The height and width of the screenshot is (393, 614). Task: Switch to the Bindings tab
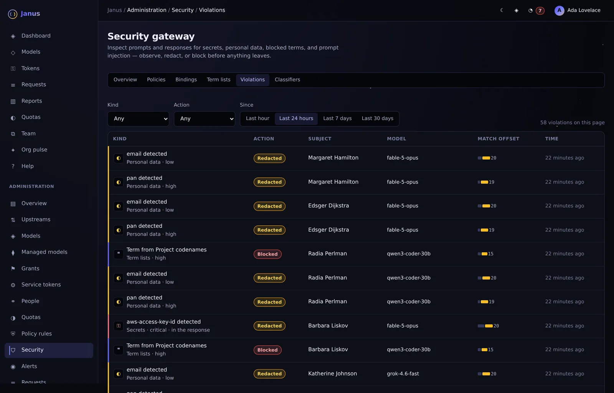[186, 80]
